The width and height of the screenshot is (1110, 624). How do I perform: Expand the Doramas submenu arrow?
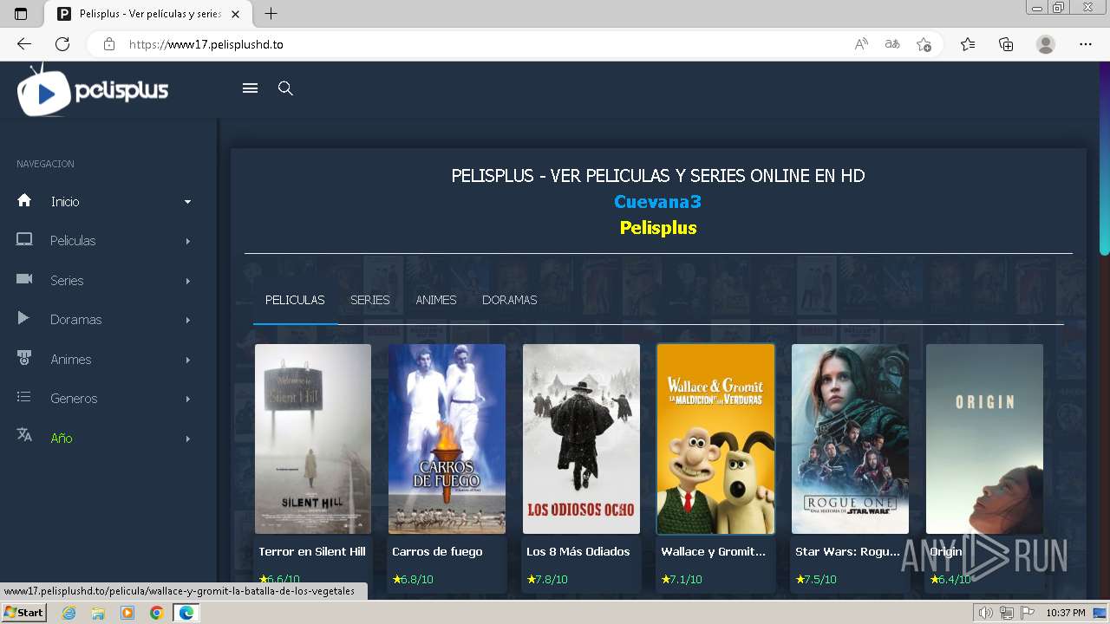(x=187, y=320)
